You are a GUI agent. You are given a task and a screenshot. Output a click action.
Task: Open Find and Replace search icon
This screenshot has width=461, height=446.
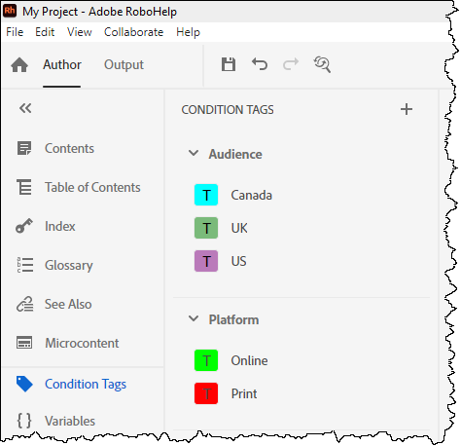click(322, 64)
